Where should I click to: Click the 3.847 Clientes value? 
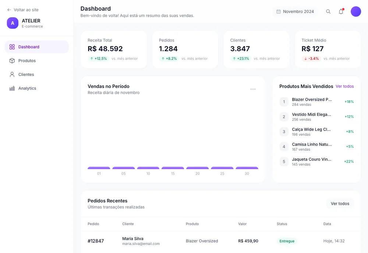(x=240, y=49)
